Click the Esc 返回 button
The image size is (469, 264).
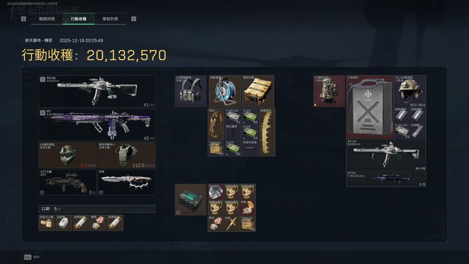point(32,257)
